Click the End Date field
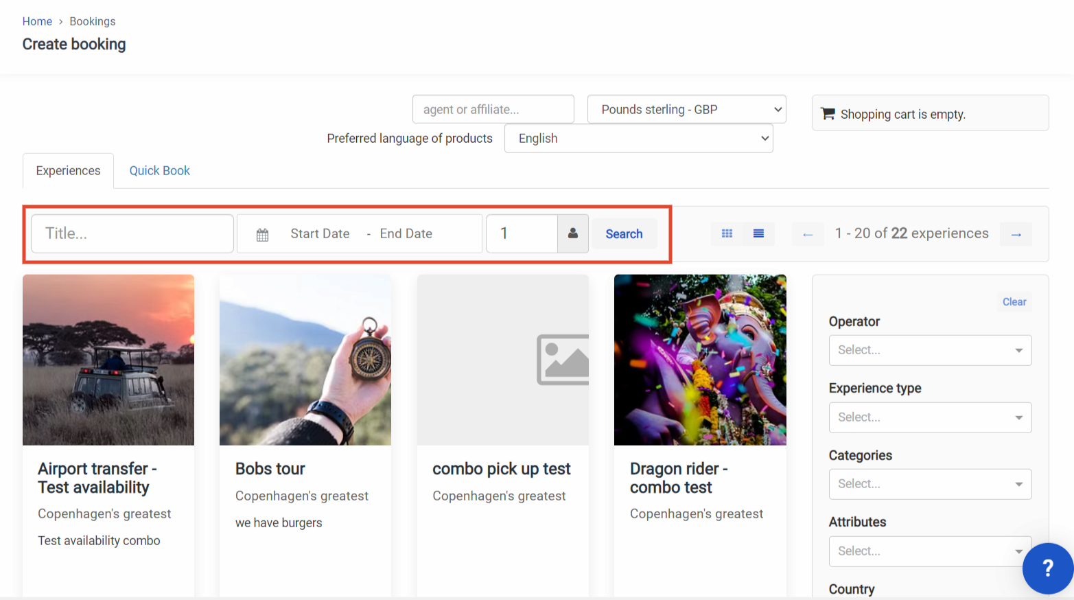The width and height of the screenshot is (1074, 600). (x=406, y=234)
